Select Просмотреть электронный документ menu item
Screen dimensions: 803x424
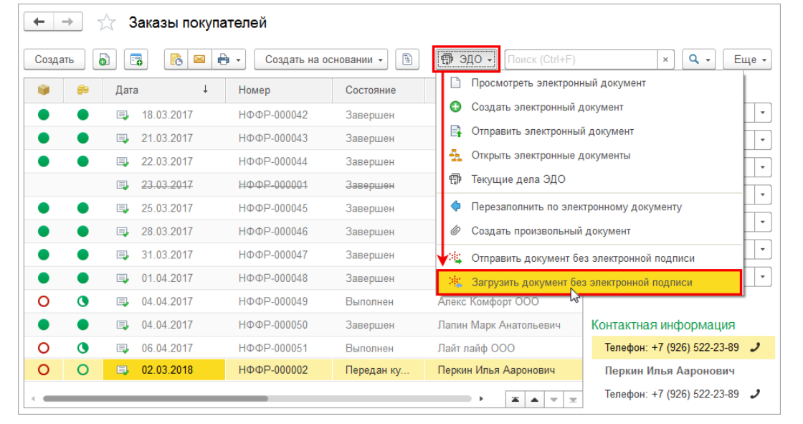[x=589, y=83]
